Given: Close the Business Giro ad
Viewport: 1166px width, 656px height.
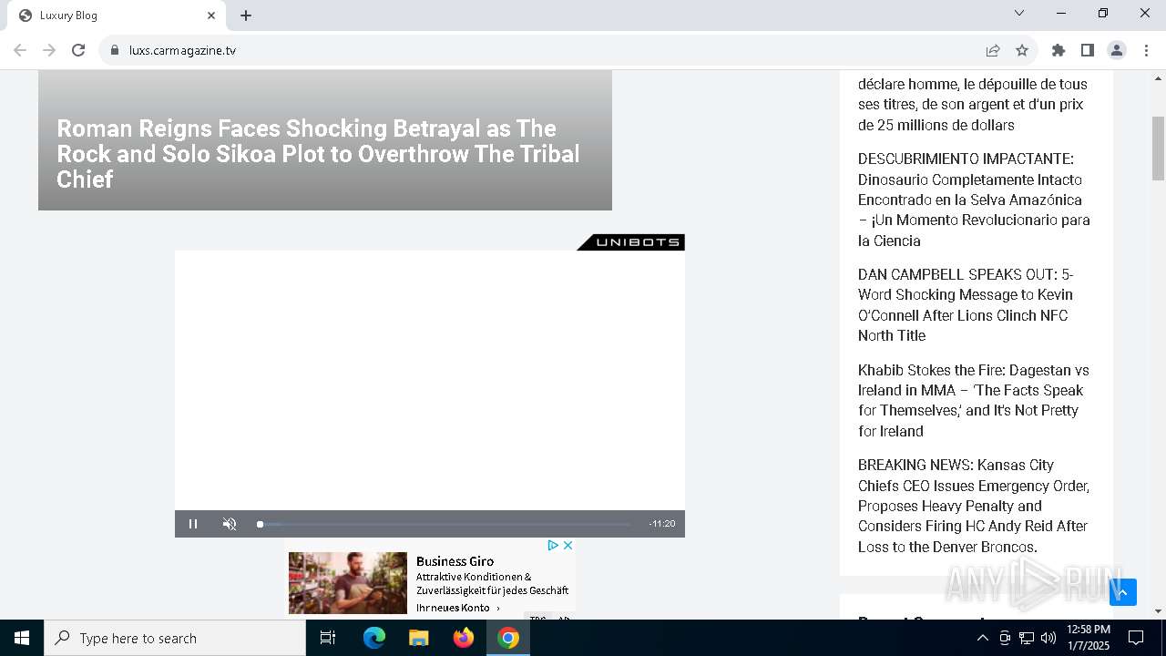Looking at the screenshot, I should (568, 545).
